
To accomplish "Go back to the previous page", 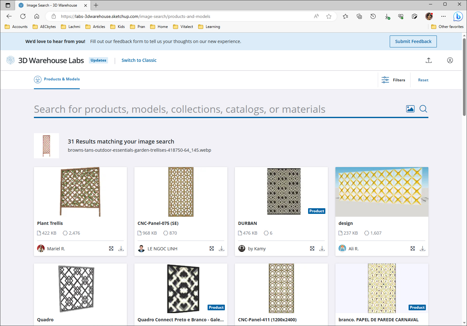I will 9,16.
